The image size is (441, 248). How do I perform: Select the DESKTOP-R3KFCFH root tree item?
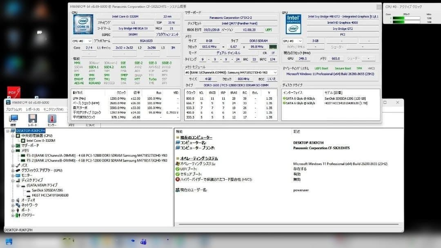click(30, 131)
